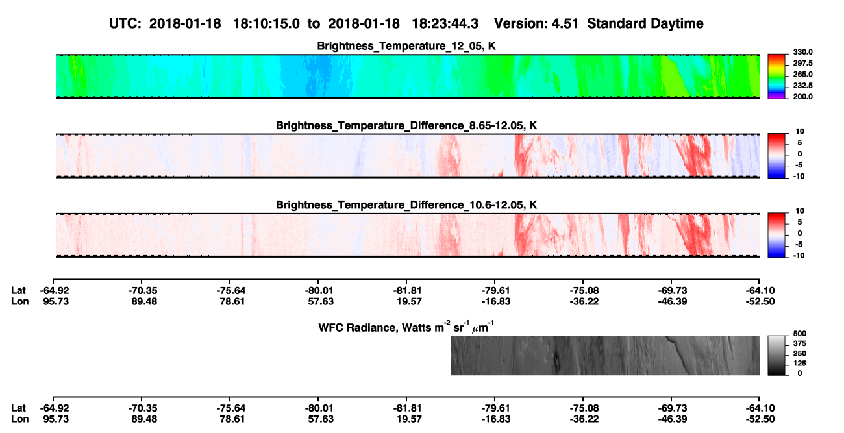Click the 8.65-12.05 difference image strip
The height and width of the screenshot is (433, 844).
click(x=408, y=156)
